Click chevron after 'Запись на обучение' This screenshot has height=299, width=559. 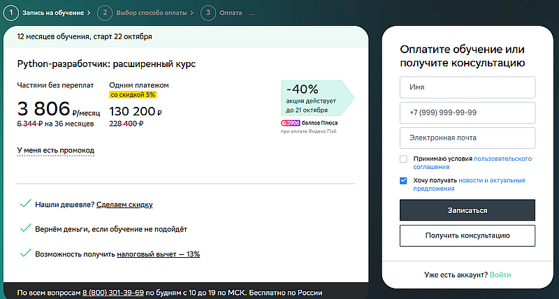coord(89,13)
